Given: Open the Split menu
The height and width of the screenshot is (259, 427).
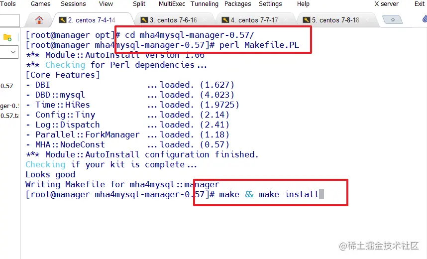Looking at the screenshot, I should pyautogui.click(x=139, y=4).
